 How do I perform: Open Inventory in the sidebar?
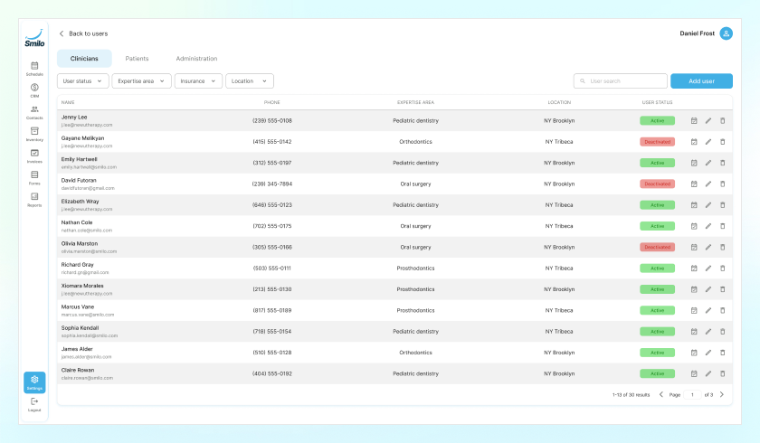(34, 134)
